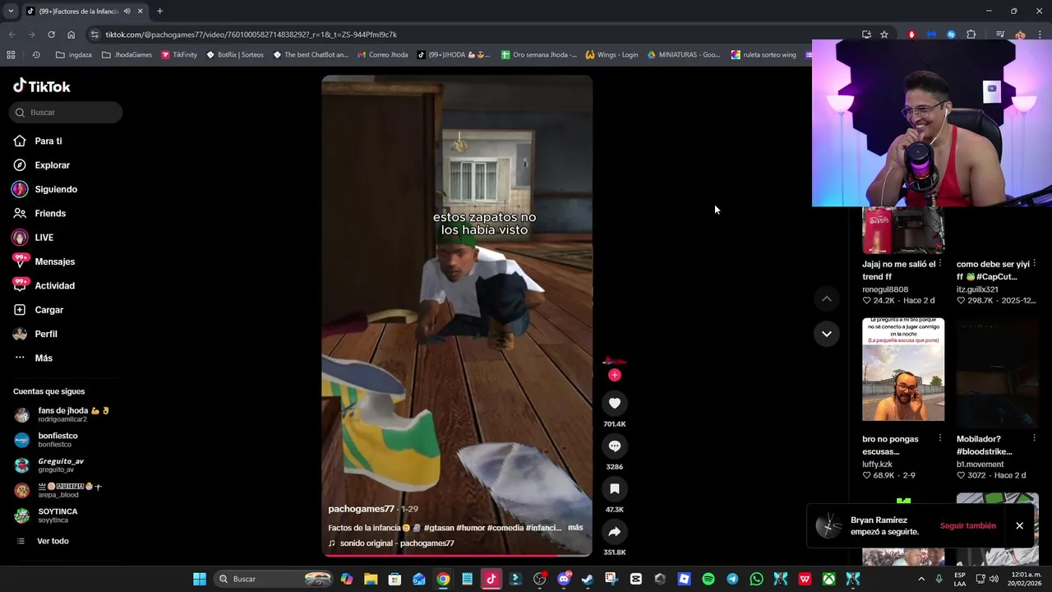Open WhatsApp from the taskbar

(x=756, y=579)
